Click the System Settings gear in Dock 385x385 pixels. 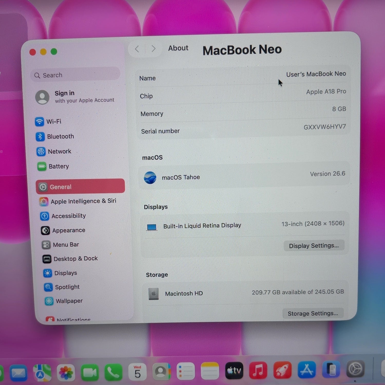tap(355, 369)
